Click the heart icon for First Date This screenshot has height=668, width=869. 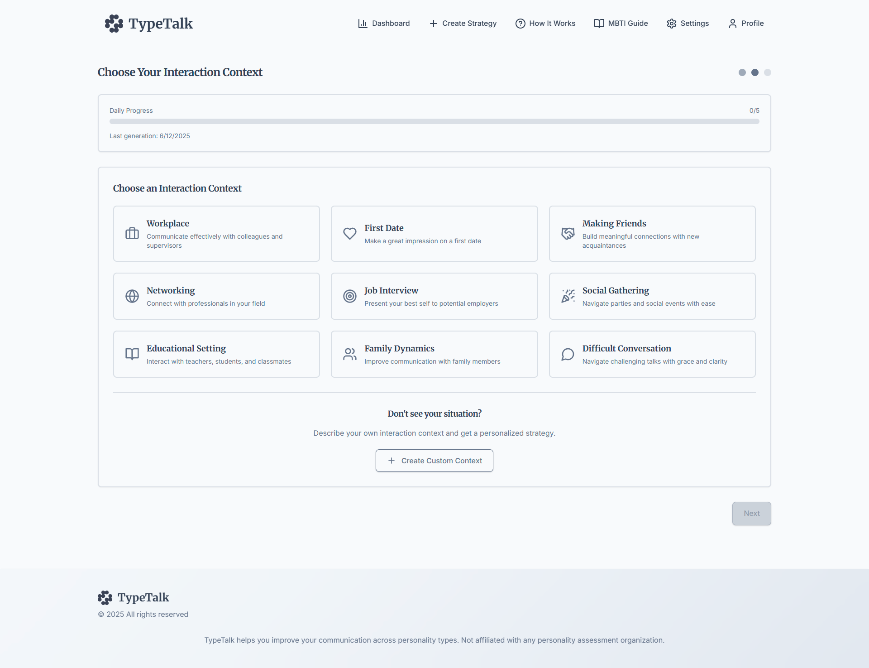pyautogui.click(x=350, y=233)
